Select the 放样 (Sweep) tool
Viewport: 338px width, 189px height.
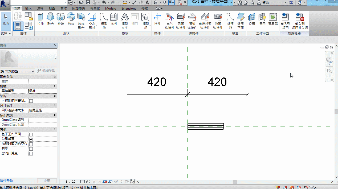(x=71, y=19)
